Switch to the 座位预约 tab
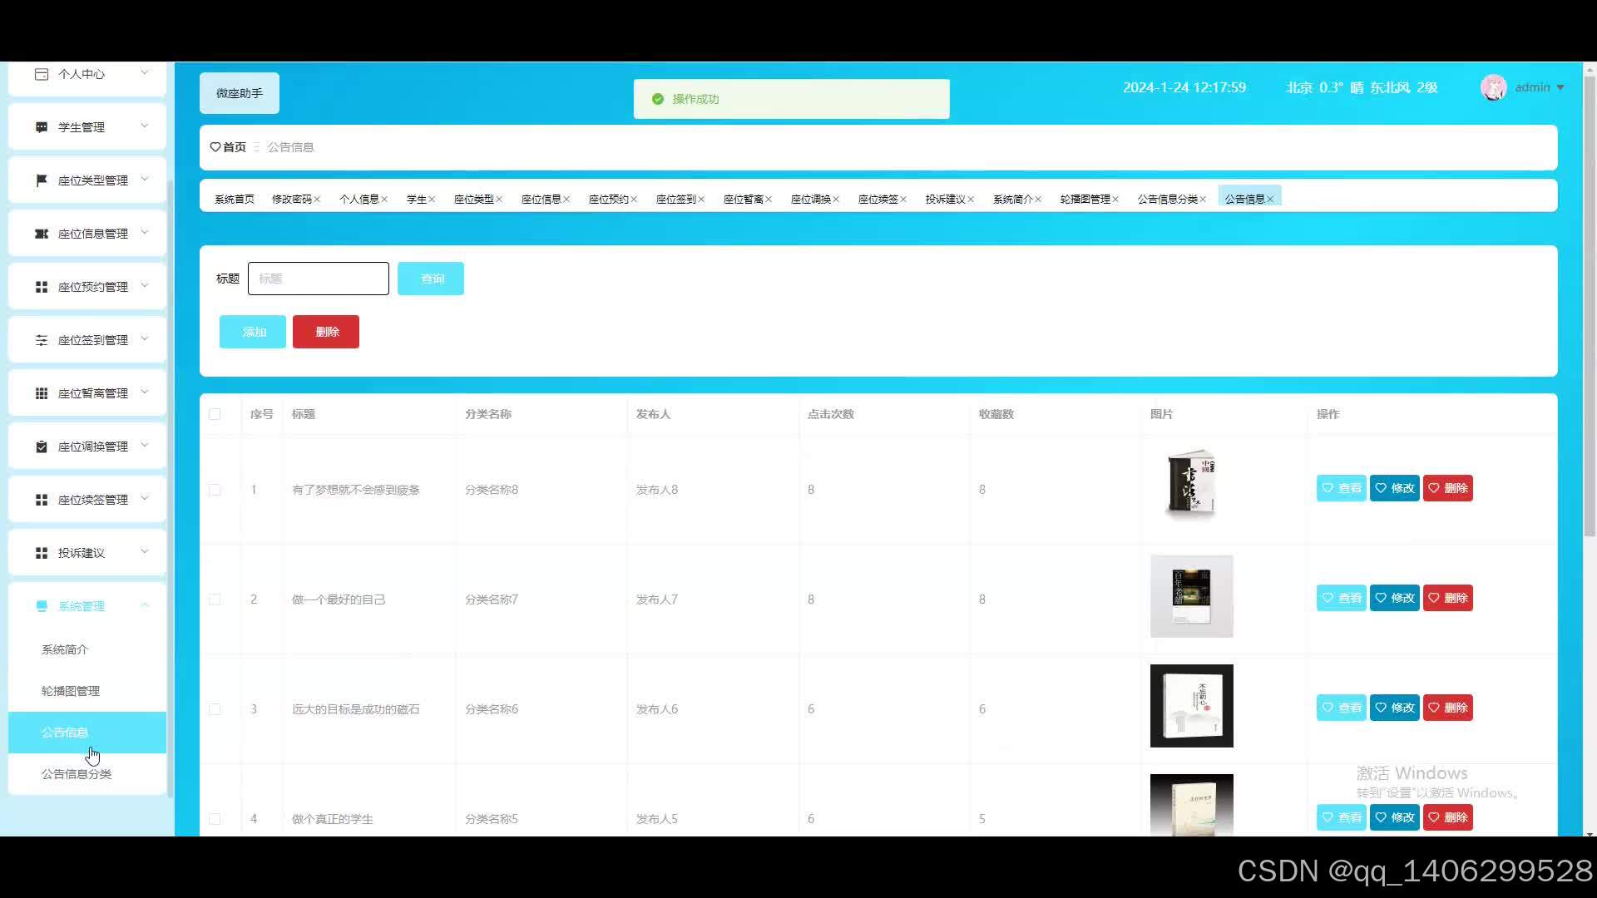 [608, 200]
